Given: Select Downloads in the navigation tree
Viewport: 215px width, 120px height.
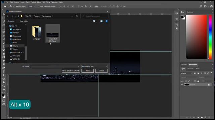Looking at the screenshot, I should coord(16,39).
